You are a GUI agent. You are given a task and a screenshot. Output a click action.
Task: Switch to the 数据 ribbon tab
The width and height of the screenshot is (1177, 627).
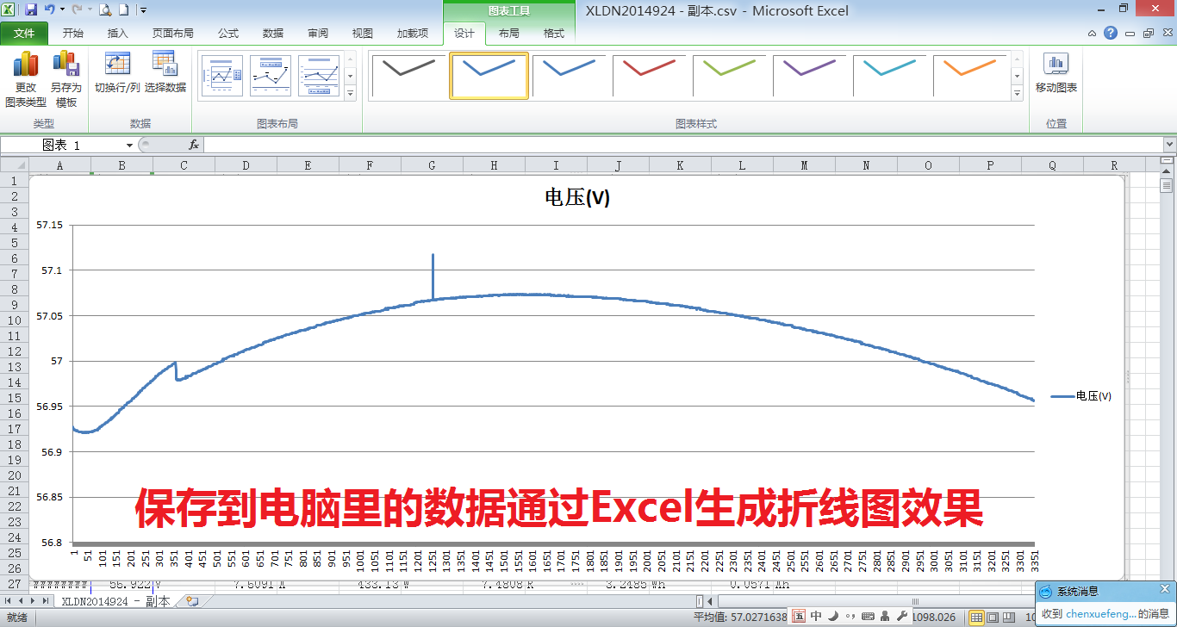click(x=273, y=34)
